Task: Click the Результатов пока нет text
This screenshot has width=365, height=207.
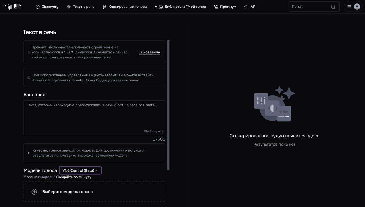Action: point(274,144)
